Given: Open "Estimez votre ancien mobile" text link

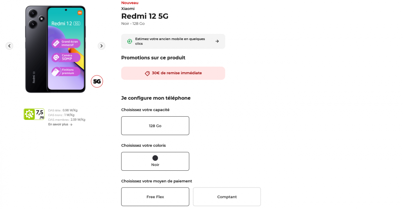Looking at the screenshot, I should point(170,41).
